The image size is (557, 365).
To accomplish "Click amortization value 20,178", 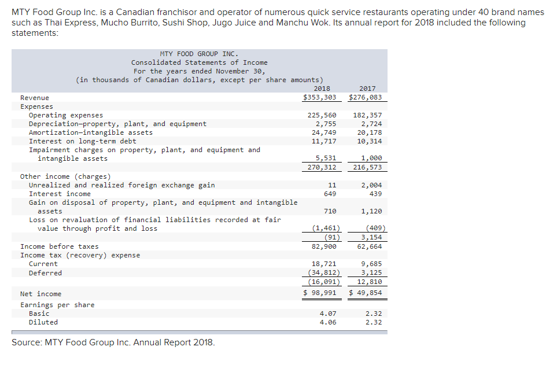I will [x=370, y=132].
